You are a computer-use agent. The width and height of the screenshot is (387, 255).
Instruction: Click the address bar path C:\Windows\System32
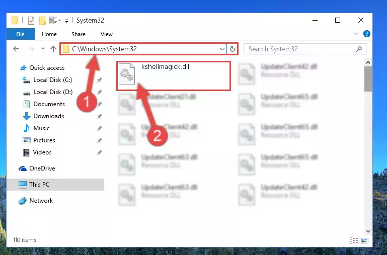pos(104,49)
